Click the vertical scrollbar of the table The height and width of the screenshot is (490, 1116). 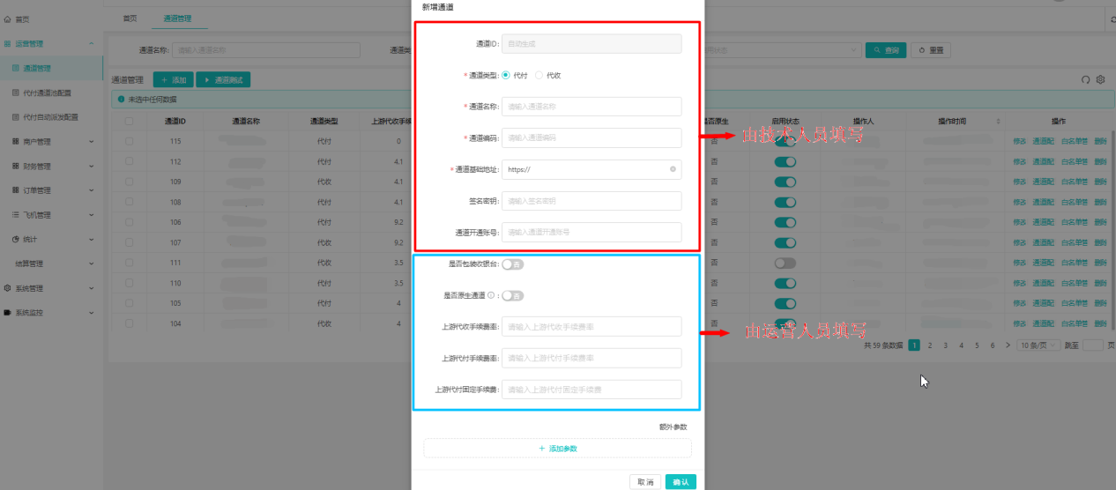click(1112, 229)
